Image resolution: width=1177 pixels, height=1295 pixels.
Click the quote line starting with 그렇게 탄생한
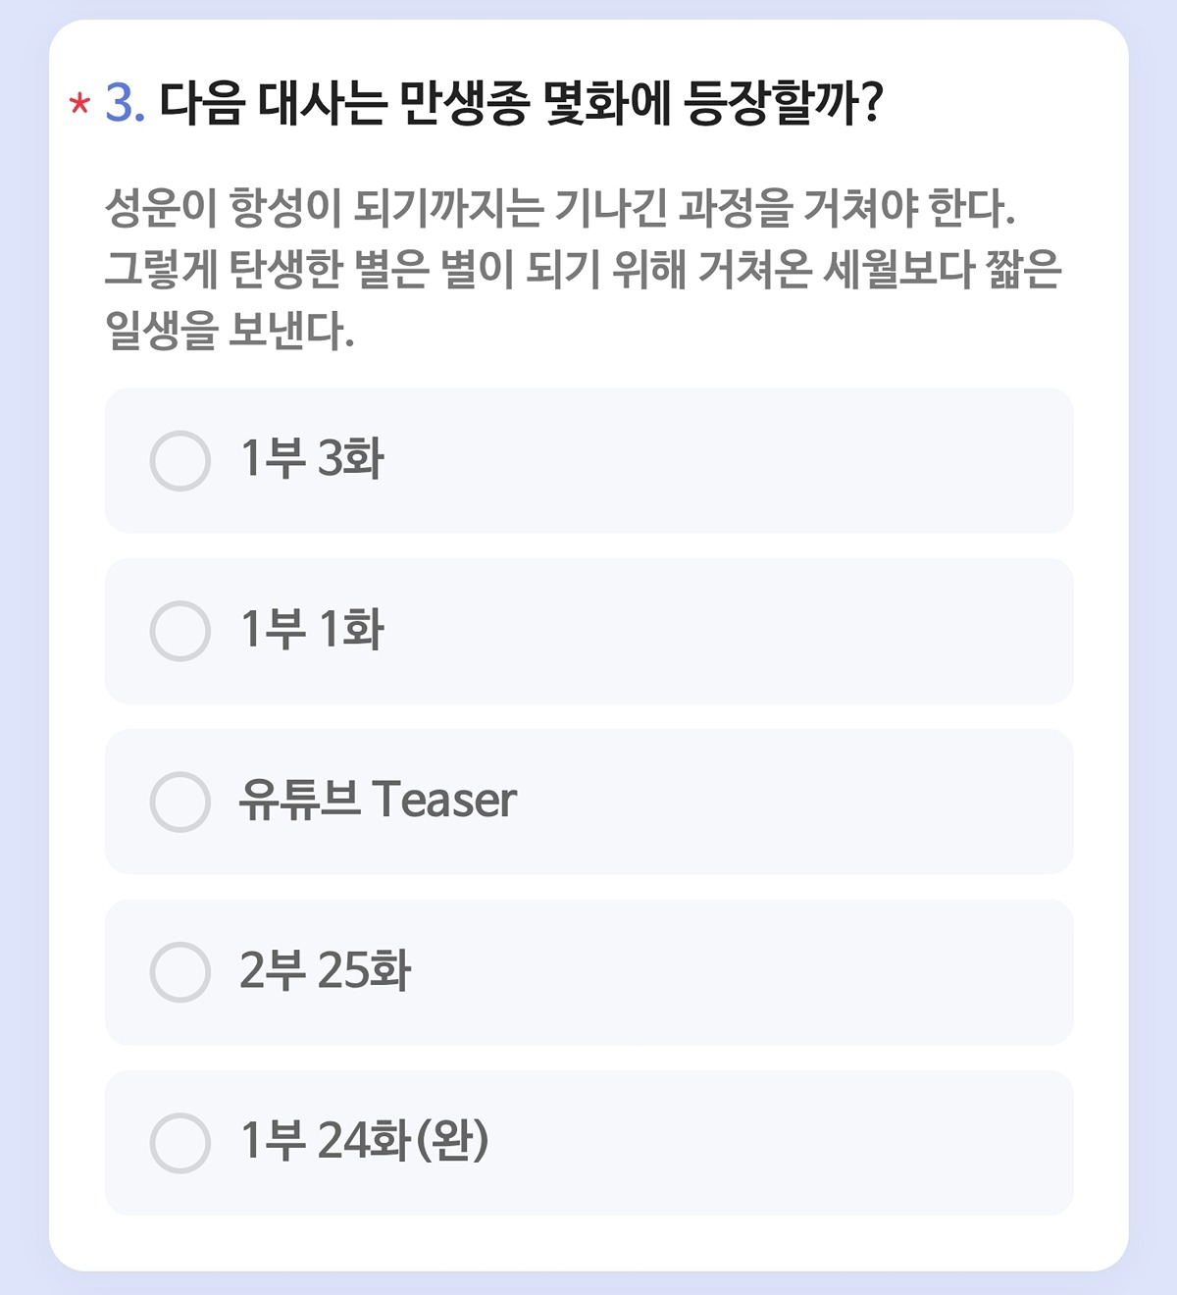583,270
